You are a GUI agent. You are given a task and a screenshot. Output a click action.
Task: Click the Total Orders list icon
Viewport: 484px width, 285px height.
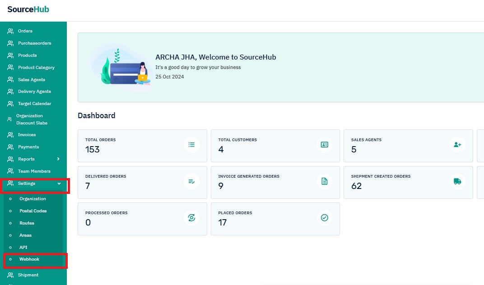[x=191, y=145]
